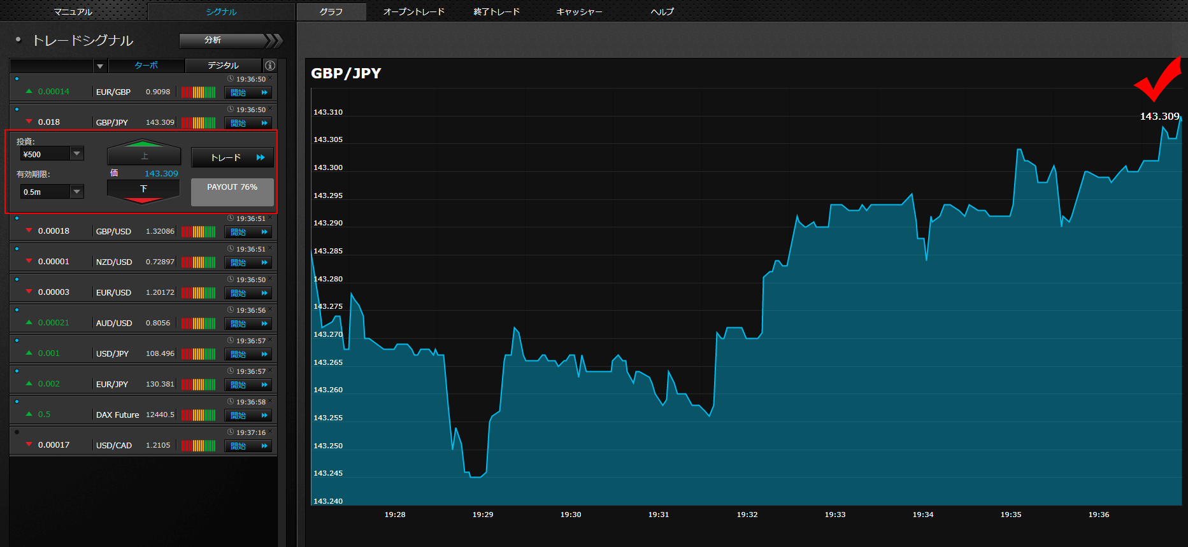This screenshot has width=1188, height=547.
Task: Start the USD/CAD signal with 開始
Action: pos(248,446)
